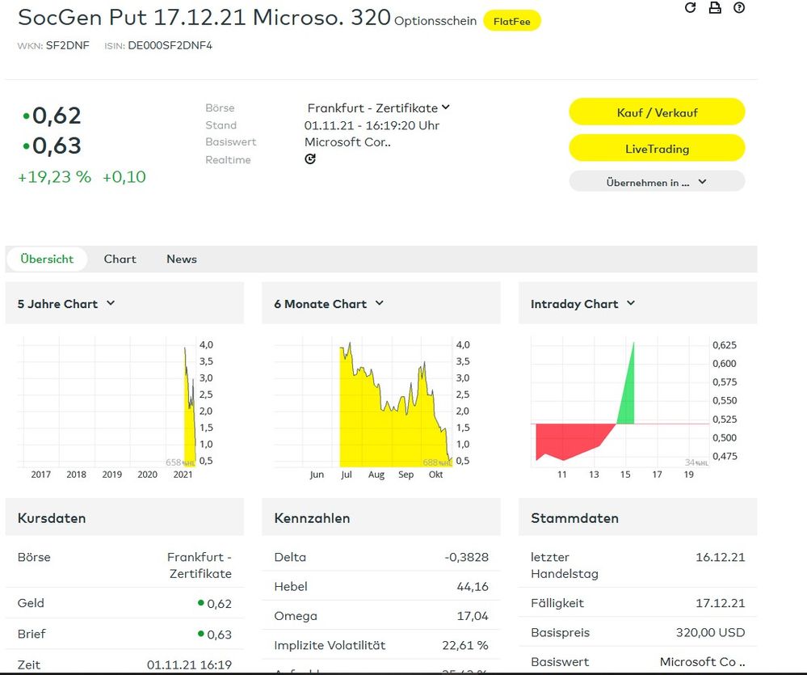
Task: Expand the Übernehmen in dropdown
Action: click(x=657, y=181)
